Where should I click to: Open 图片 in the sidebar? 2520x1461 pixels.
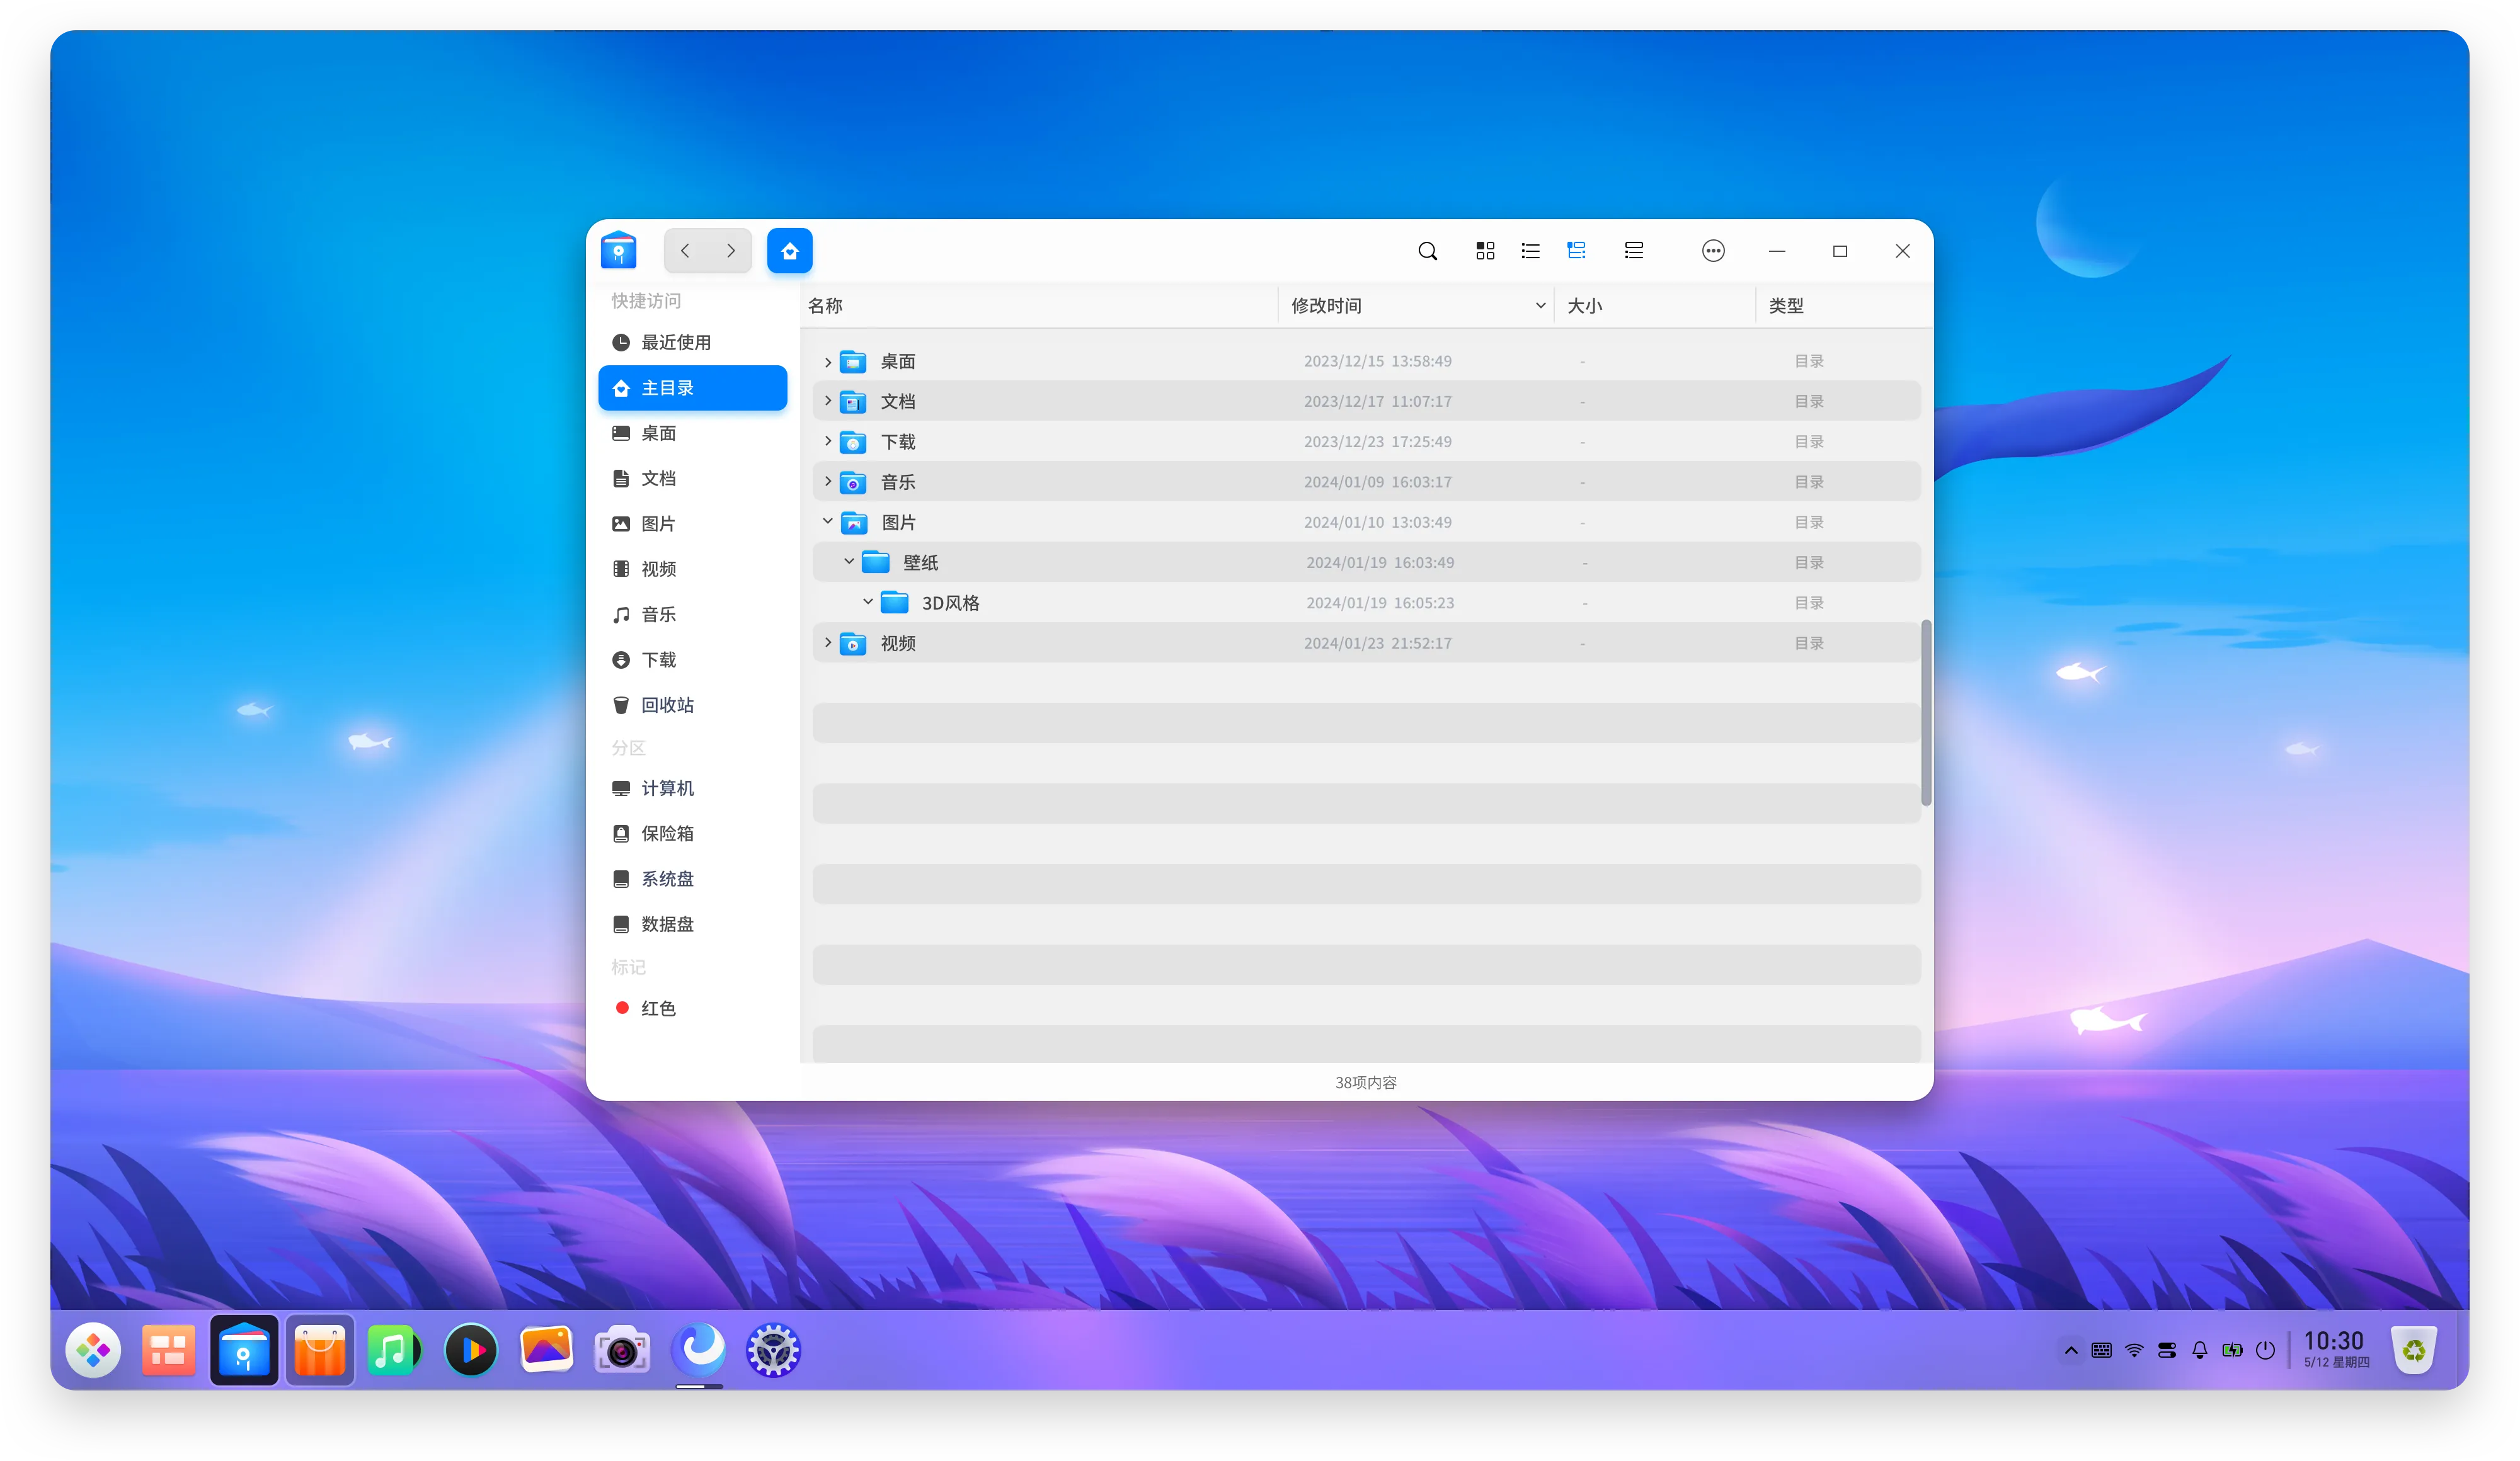692,524
